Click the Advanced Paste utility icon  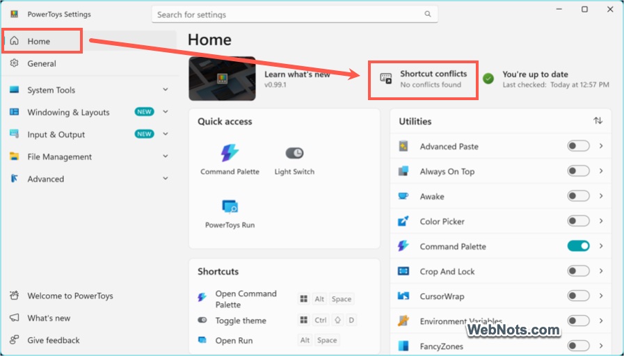(403, 146)
